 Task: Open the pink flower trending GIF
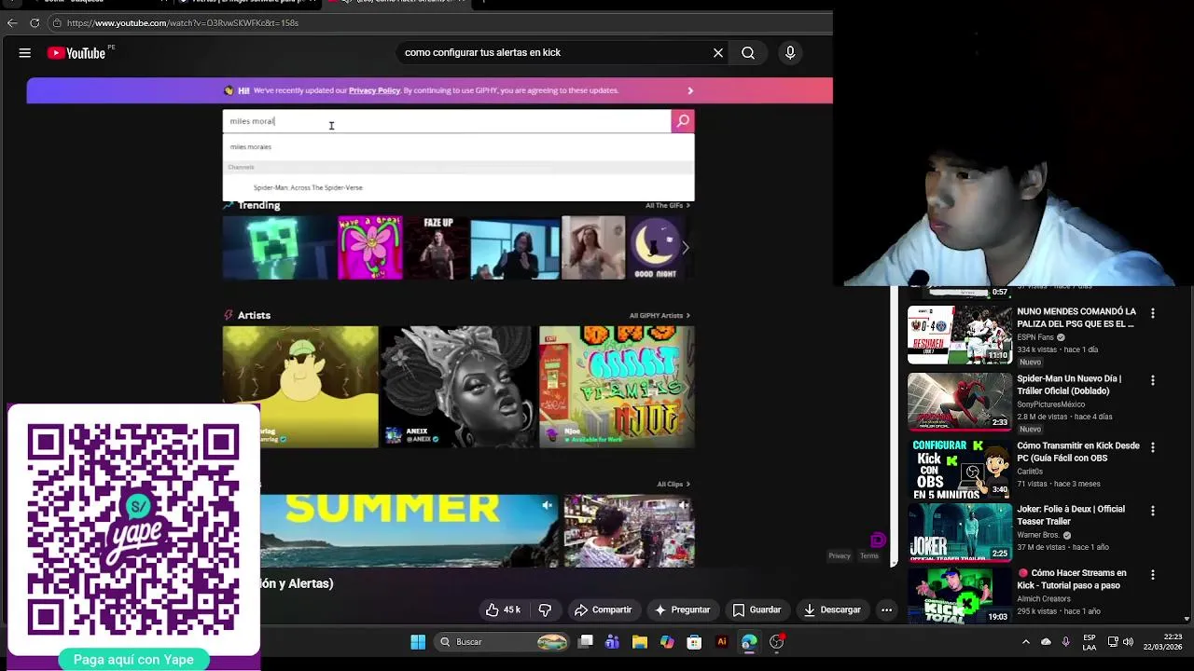[x=370, y=248]
